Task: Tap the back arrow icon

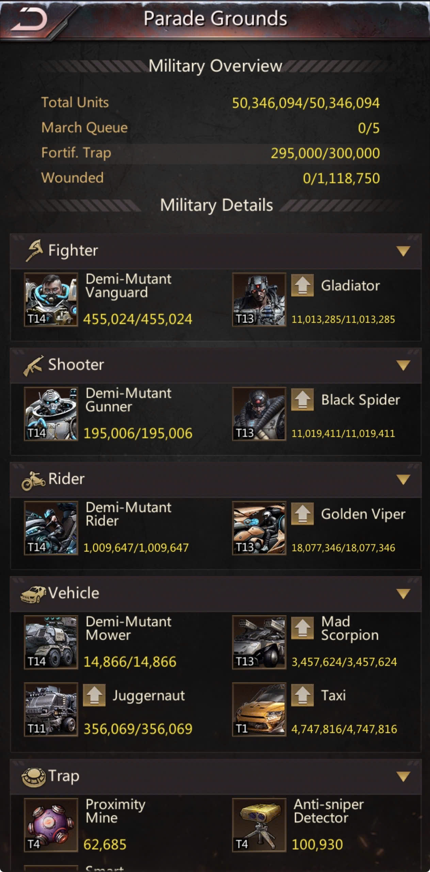Action: [29, 19]
